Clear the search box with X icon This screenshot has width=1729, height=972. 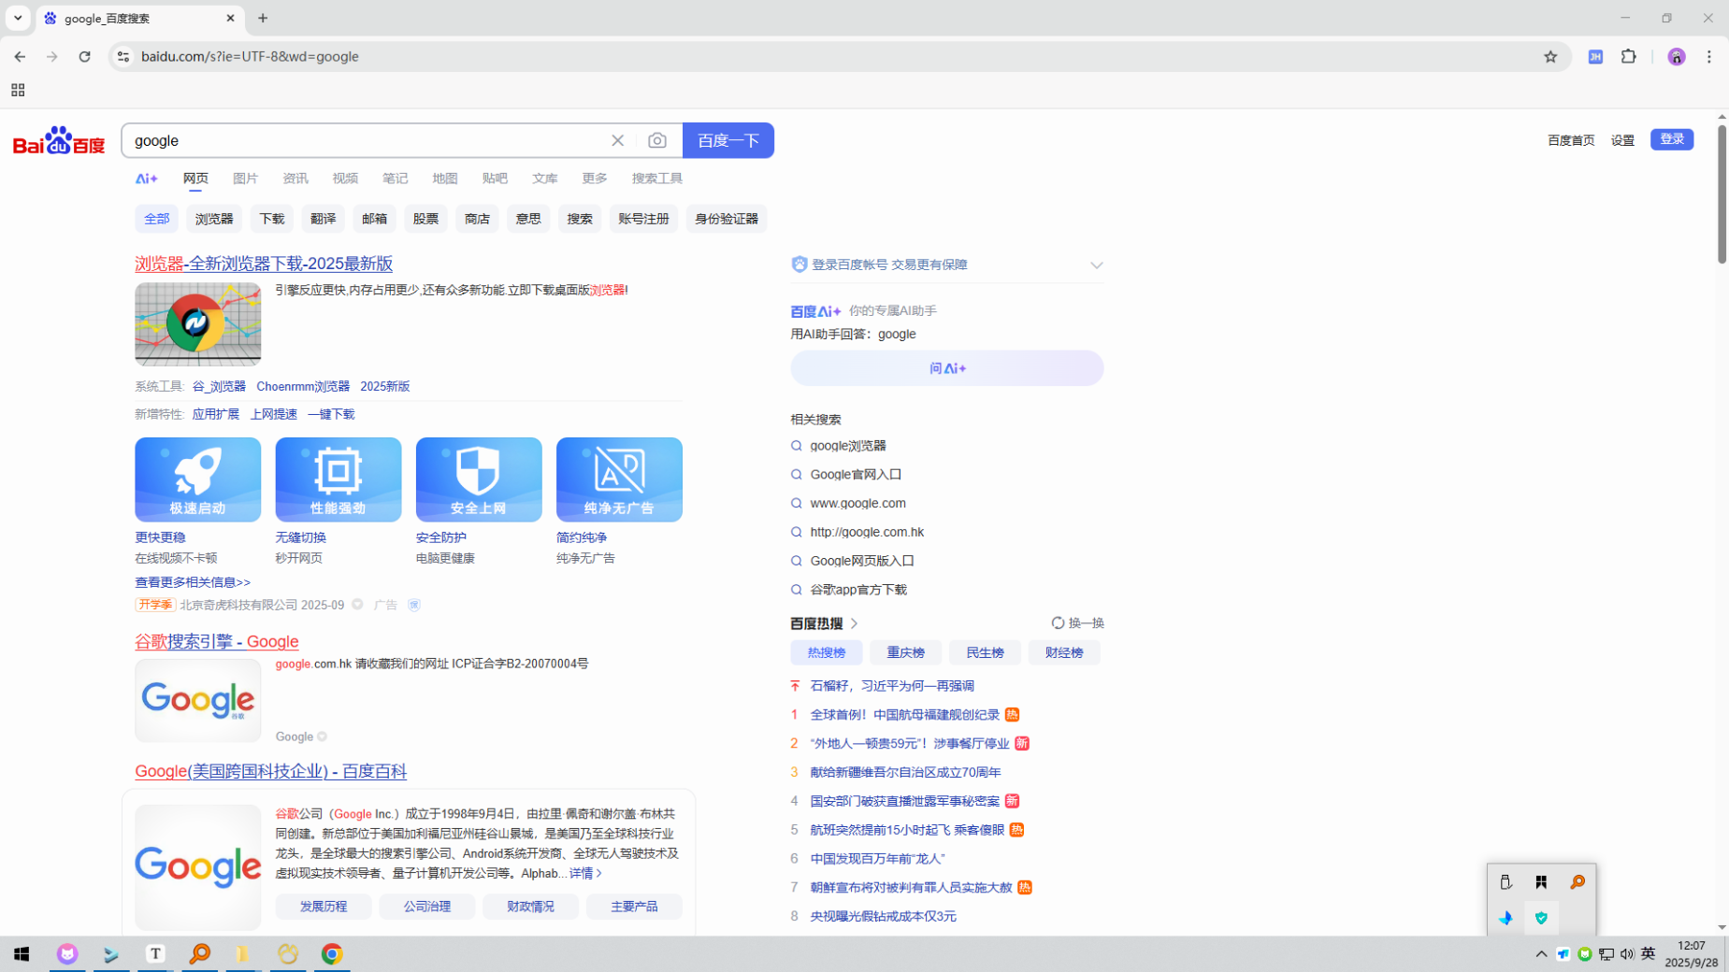(617, 140)
